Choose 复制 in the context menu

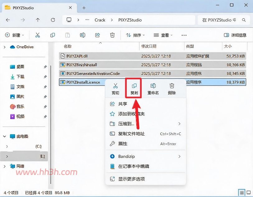134,89
